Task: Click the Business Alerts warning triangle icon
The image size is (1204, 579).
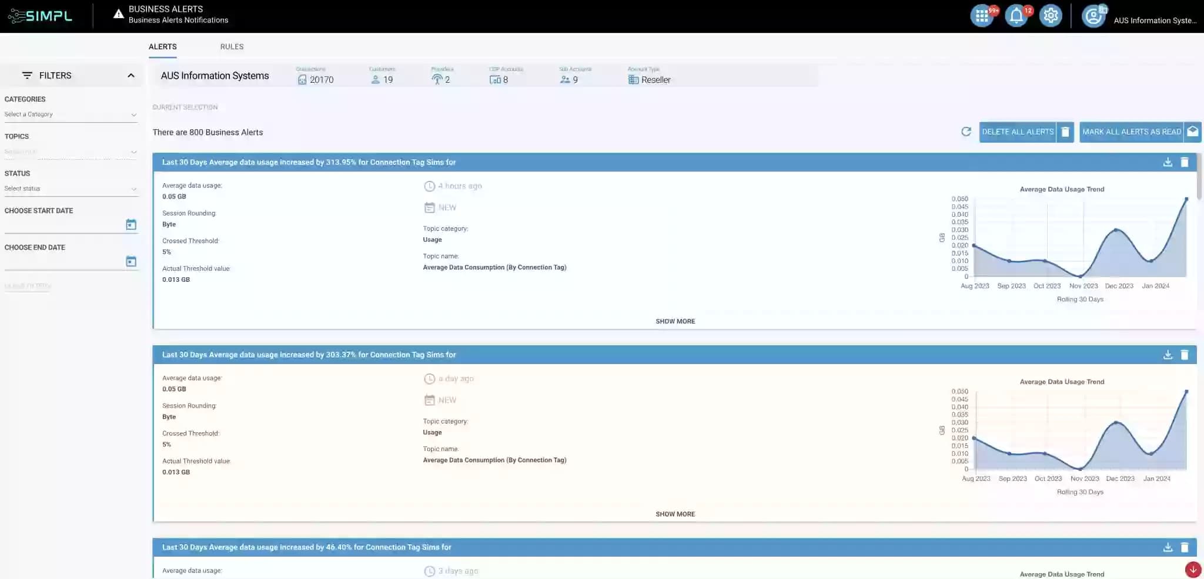Action: [x=118, y=14]
